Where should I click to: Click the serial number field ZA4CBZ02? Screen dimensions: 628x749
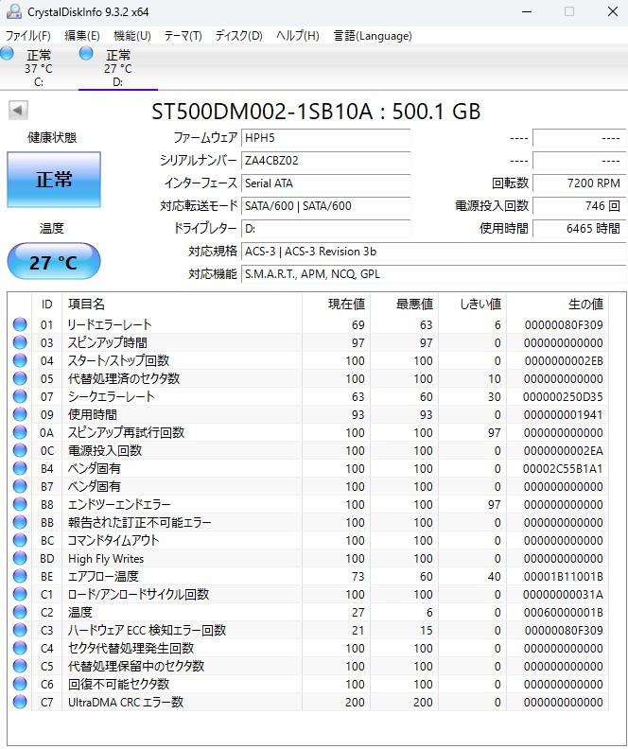[325, 161]
